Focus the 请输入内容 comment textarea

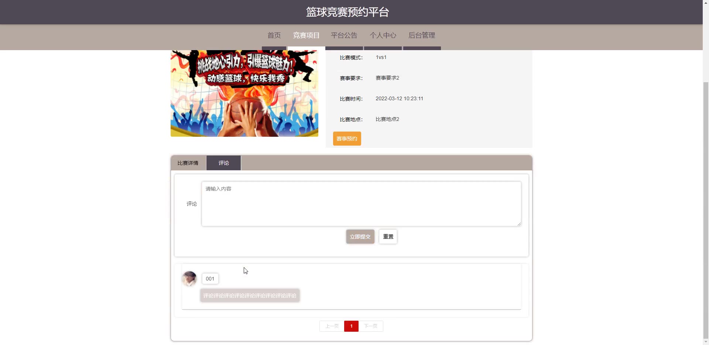(361, 204)
